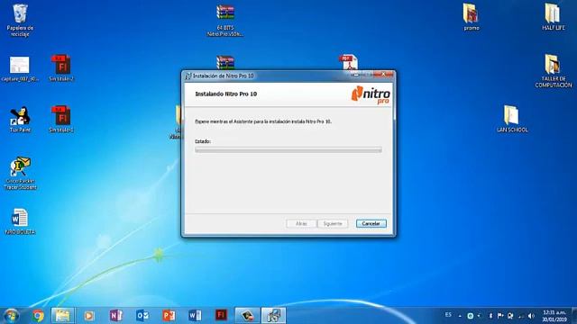Open the Windows Start menu
577x324 pixels.
click(11, 316)
